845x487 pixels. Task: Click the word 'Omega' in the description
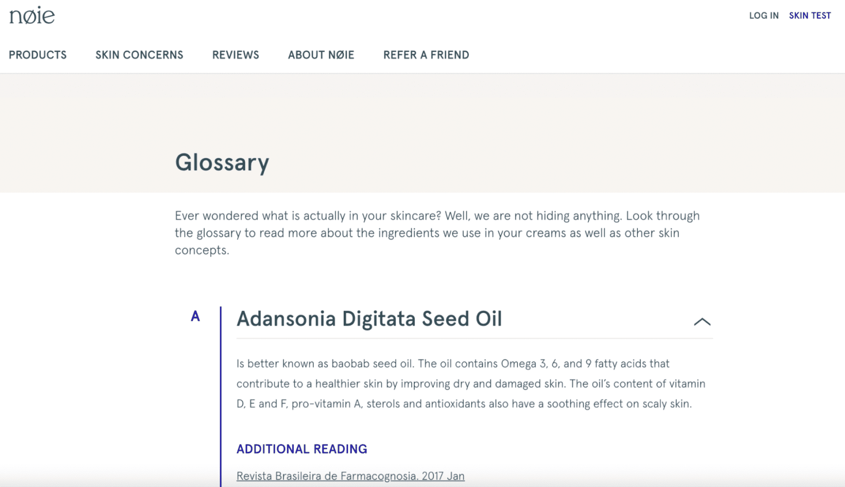click(x=518, y=364)
